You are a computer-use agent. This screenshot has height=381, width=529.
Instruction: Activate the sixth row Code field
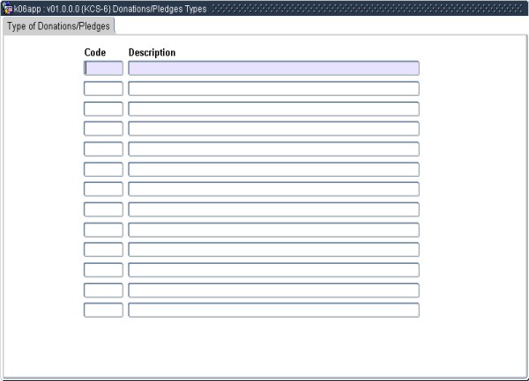pos(103,169)
